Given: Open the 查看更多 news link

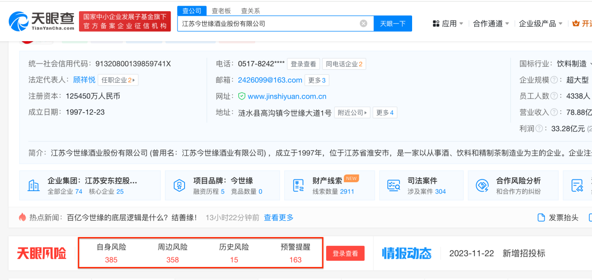Looking at the screenshot, I should click(279, 217).
